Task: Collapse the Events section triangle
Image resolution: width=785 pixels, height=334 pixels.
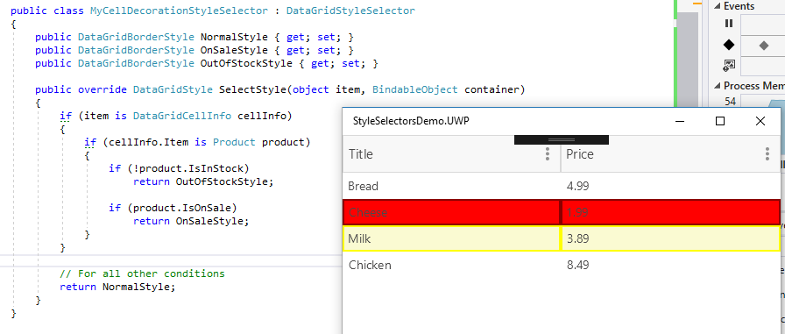Action: pyautogui.click(x=717, y=6)
